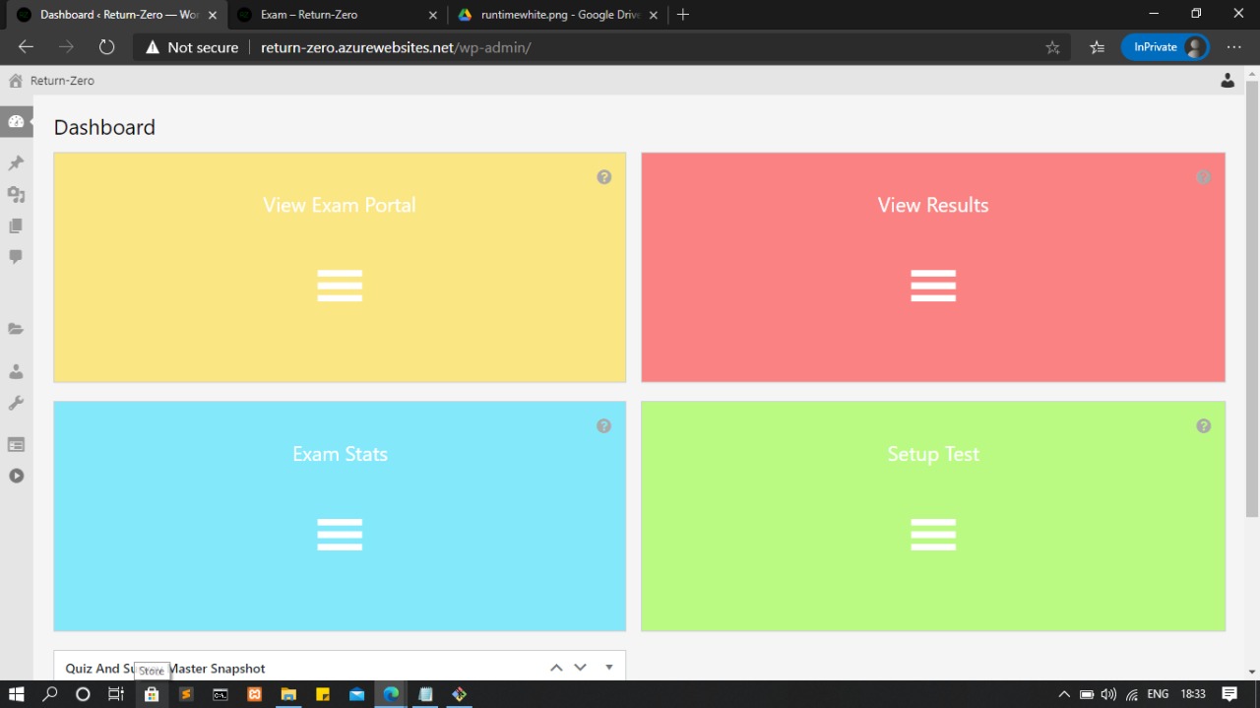The width and height of the screenshot is (1260, 708).
Task: Click hamburger icon in View Results card
Action: tap(933, 286)
